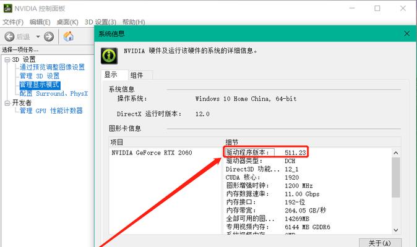417x247 pixels.
Task: Click Windows 10 Home China, 64-bit text
Action: [x=246, y=99]
